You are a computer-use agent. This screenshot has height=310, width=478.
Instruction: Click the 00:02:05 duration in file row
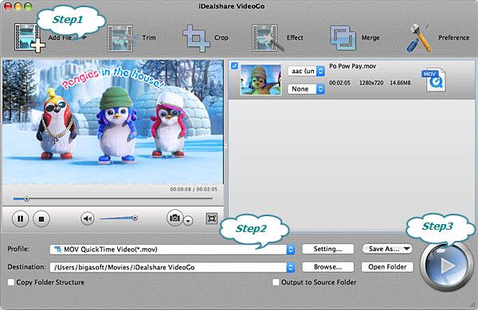[339, 83]
